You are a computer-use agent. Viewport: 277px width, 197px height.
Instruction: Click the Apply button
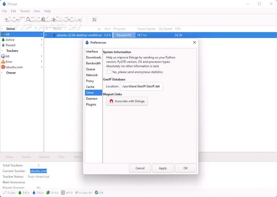coord(163,168)
